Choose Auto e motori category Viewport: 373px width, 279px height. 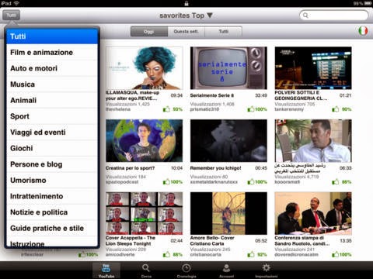click(52, 68)
